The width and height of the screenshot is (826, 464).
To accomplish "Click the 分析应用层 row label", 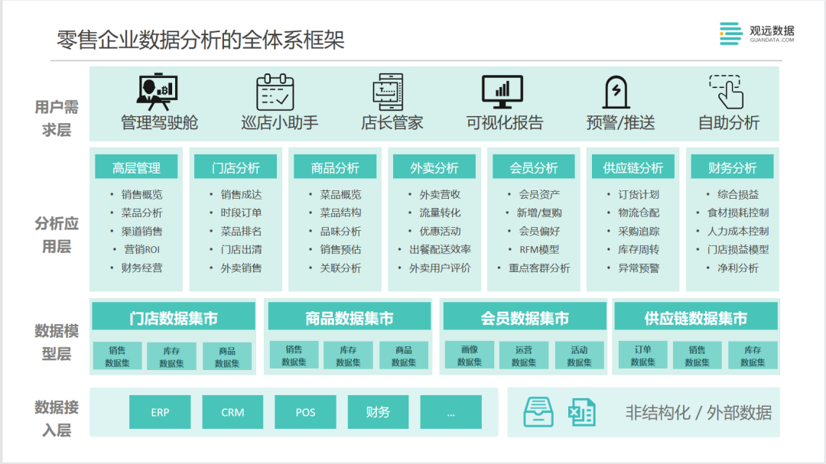I will [x=57, y=235].
